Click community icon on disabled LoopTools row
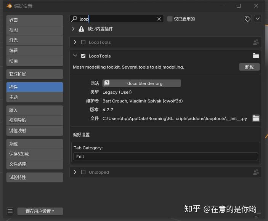Viewport: 268px width, 221px height. (x=256, y=42)
